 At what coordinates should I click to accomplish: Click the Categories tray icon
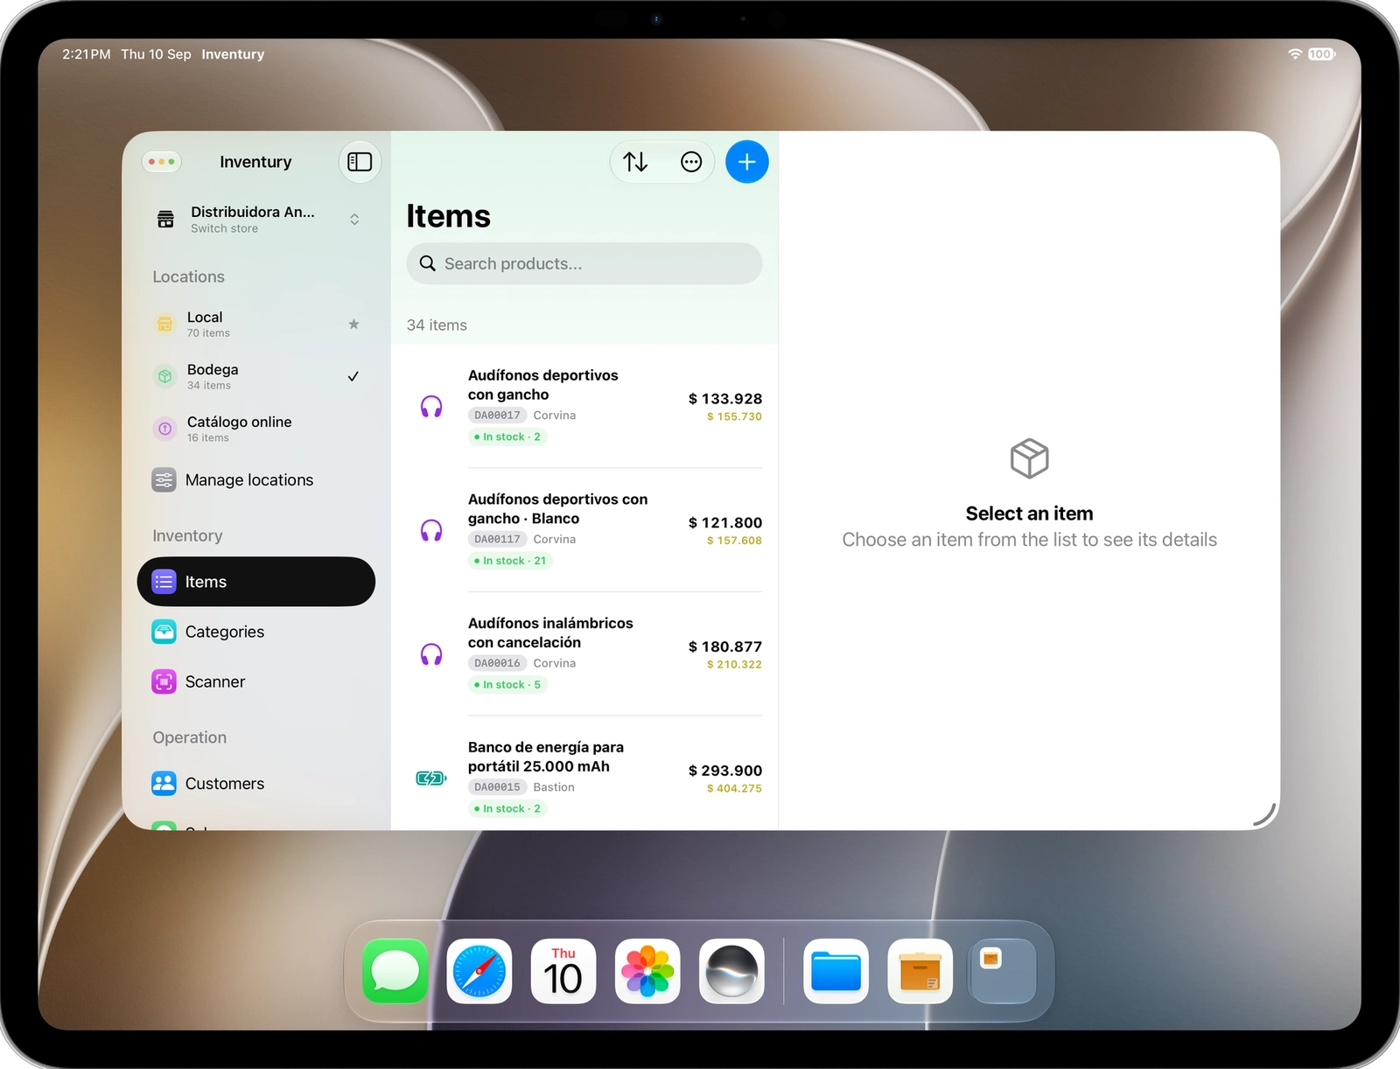point(164,632)
